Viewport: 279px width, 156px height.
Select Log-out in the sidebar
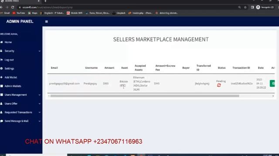click(x=9, y=60)
